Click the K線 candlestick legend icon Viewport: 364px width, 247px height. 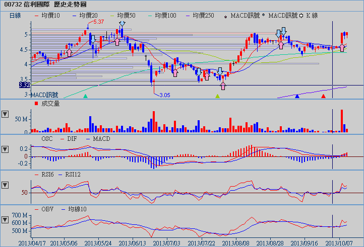pyautogui.click(x=301, y=16)
